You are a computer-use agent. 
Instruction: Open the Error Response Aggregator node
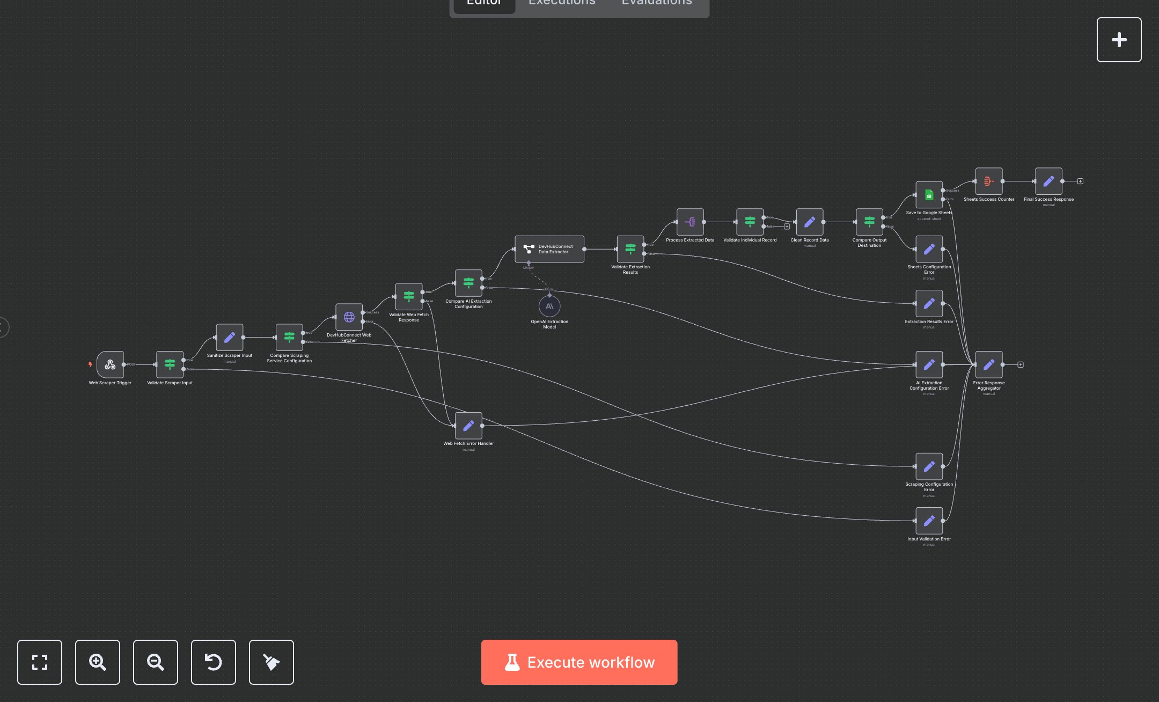(x=988, y=364)
